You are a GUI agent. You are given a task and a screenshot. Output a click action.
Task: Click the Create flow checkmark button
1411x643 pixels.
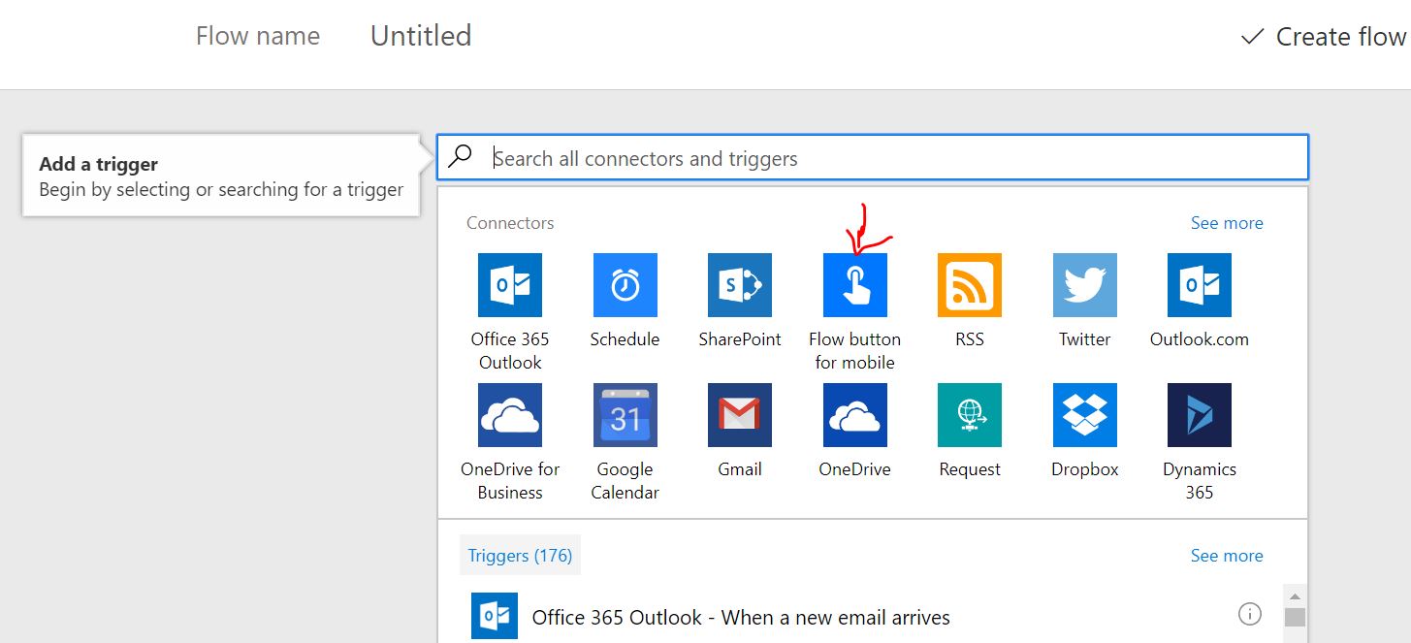[1324, 37]
